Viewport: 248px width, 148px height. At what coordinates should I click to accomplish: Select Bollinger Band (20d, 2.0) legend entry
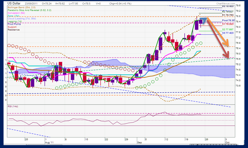(22, 7)
